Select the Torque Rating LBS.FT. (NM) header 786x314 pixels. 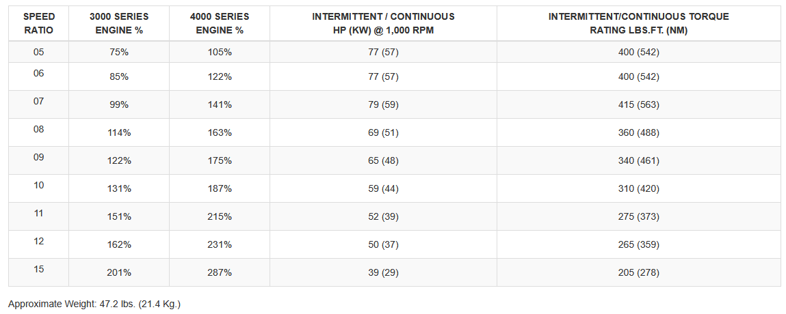point(638,23)
